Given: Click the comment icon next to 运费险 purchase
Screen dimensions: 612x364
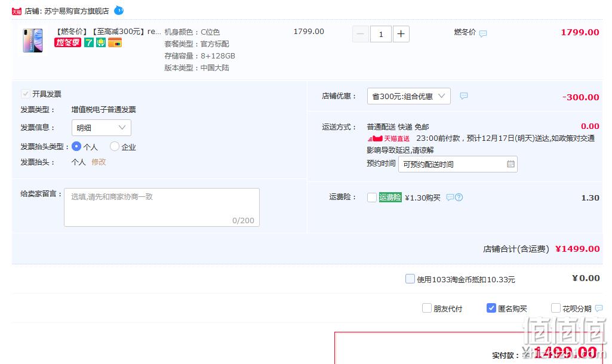Looking at the screenshot, I should (450, 198).
